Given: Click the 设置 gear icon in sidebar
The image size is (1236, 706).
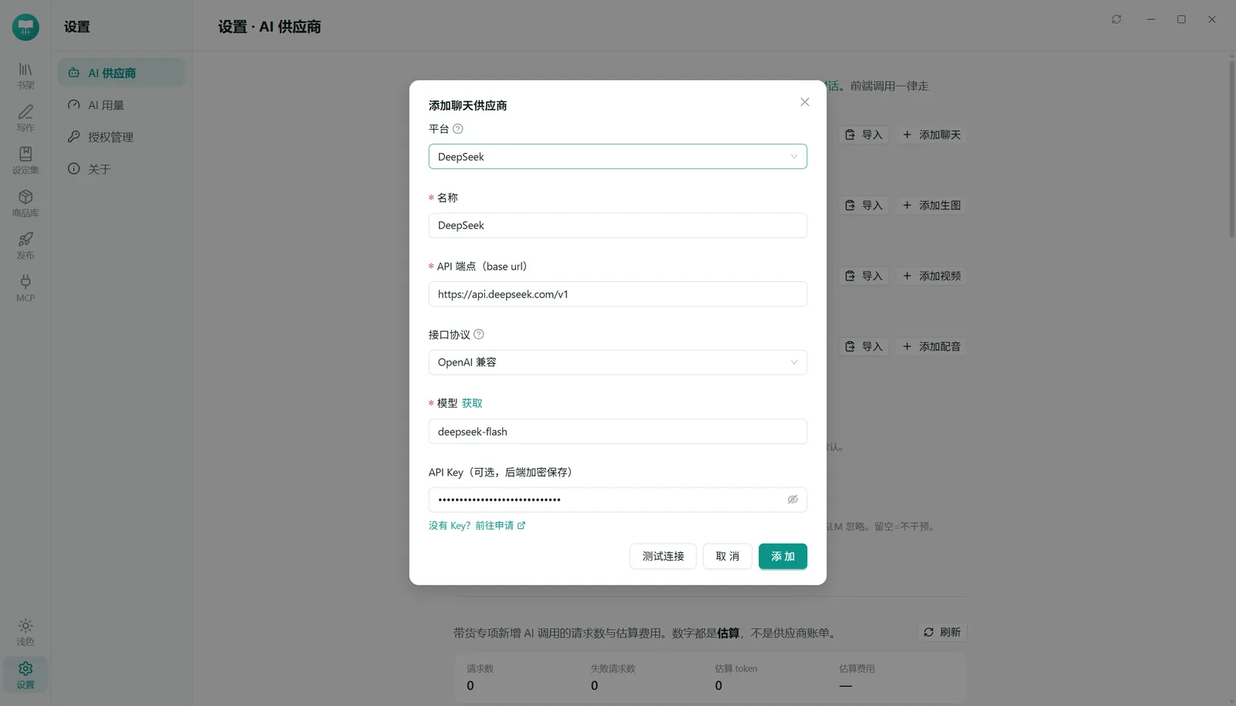Looking at the screenshot, I should pos(25,674).
